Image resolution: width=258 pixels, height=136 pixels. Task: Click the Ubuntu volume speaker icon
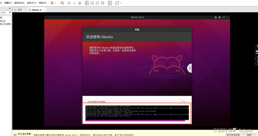coord(220,17)
